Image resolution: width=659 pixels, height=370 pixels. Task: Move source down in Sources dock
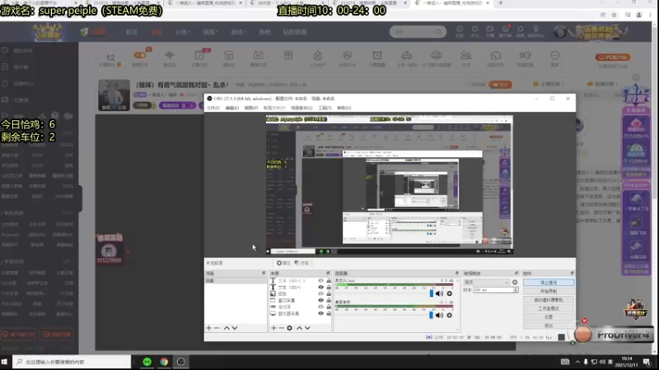(307, 328)
